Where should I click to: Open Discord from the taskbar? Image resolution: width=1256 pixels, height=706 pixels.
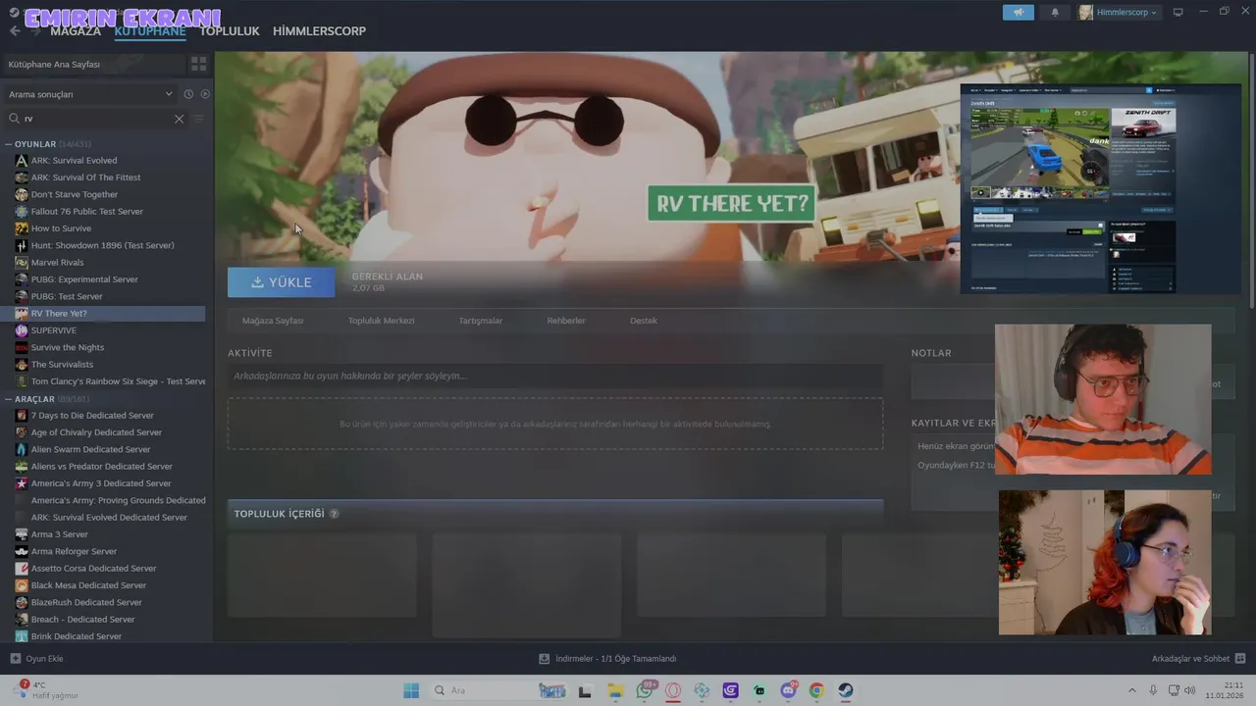(788, 690)
